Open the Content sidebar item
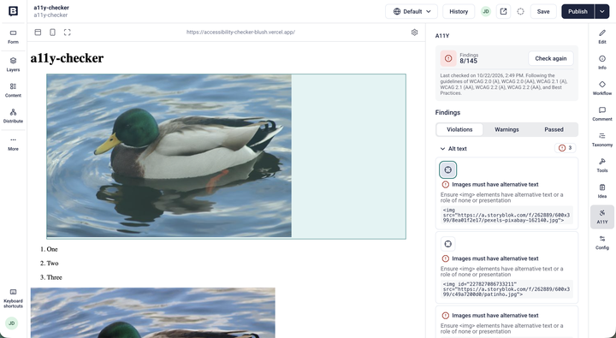This screenshot has width=616, height=338. point(13,90)
